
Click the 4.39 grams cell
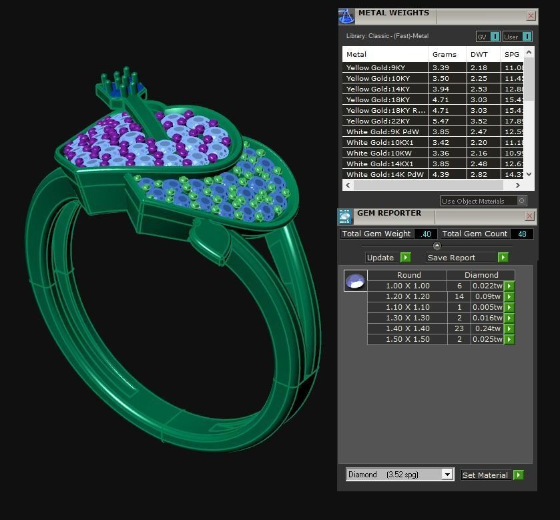447,174
